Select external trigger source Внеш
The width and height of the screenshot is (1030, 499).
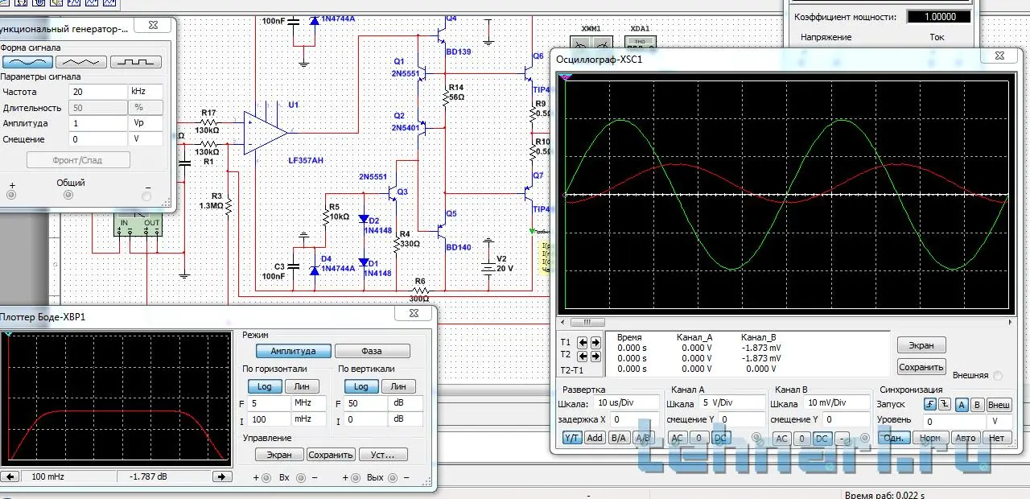click(x=999, y=405)
